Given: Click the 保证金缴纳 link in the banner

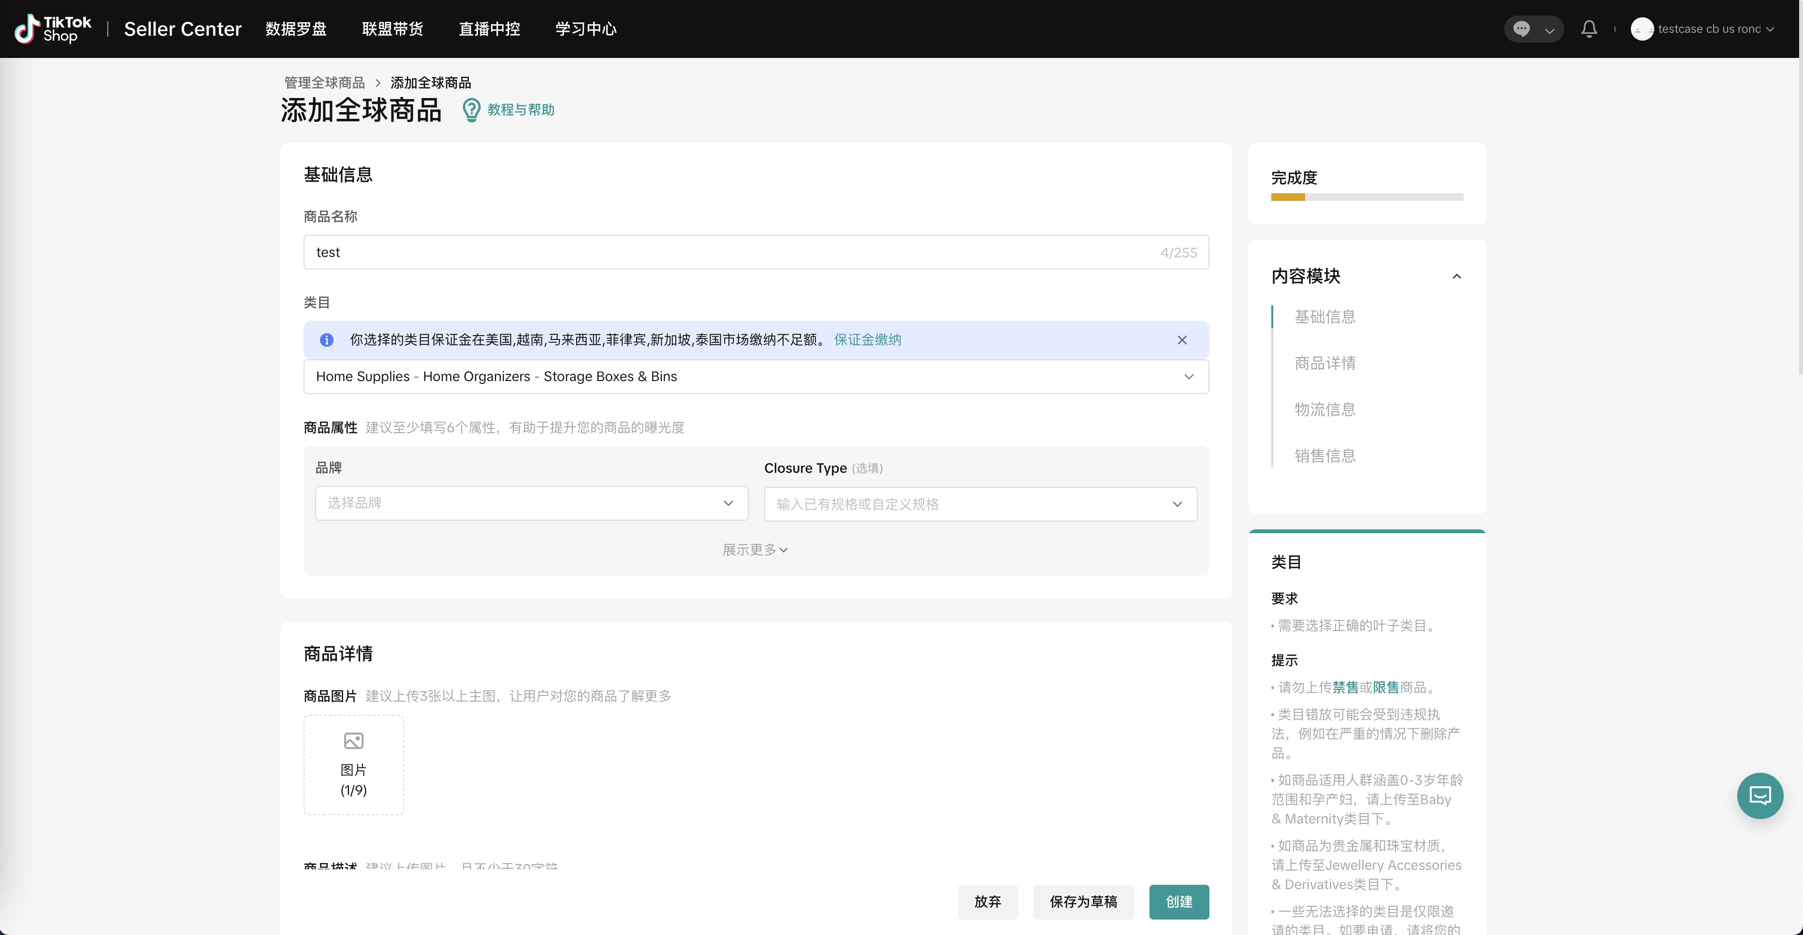Looking at the screenshot, I should point(867,340).
